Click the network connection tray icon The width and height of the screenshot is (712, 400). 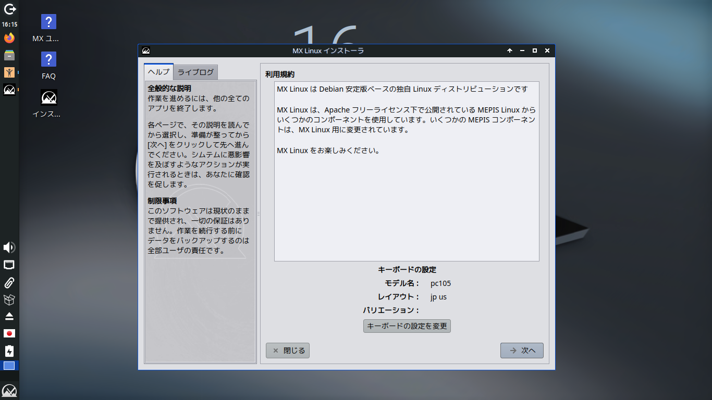pos(9,265)
